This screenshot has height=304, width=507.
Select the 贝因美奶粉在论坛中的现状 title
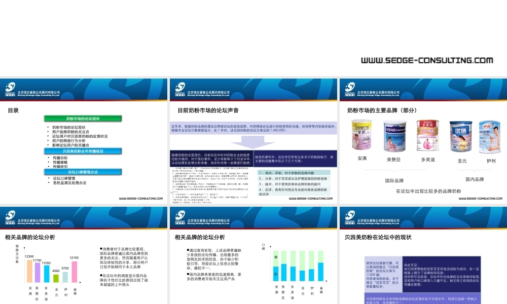(378, 238)
